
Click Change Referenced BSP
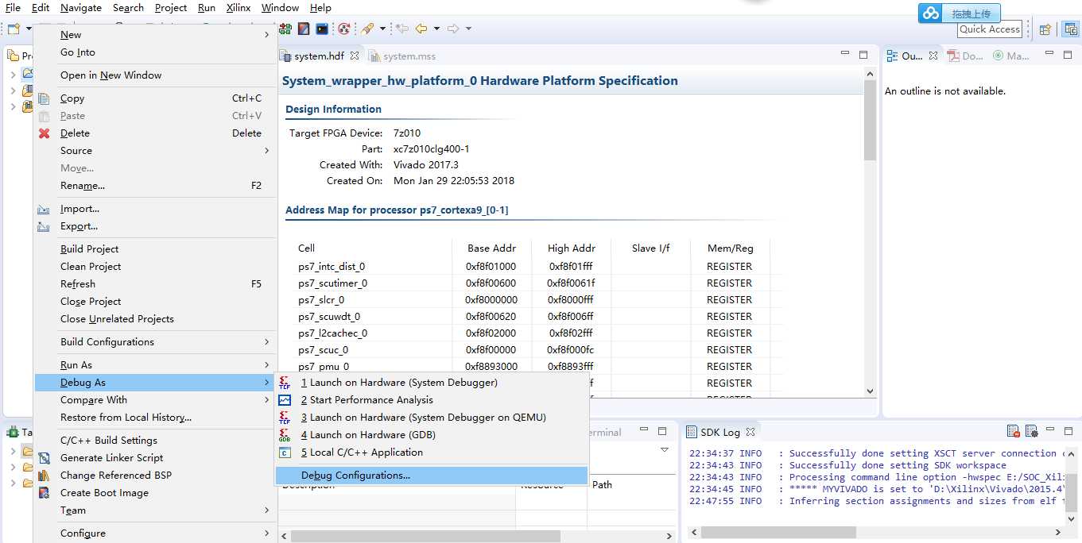(x=155, y=476)
